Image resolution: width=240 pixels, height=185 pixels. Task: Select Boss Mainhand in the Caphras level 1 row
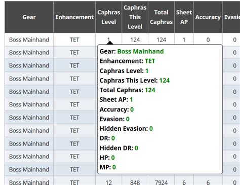[29, 40]
